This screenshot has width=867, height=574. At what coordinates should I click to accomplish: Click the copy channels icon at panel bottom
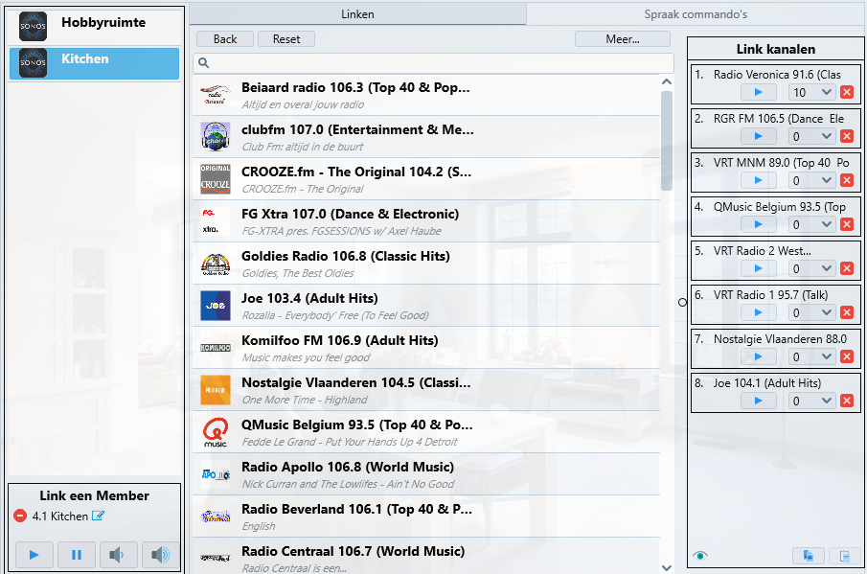point(808,556)
